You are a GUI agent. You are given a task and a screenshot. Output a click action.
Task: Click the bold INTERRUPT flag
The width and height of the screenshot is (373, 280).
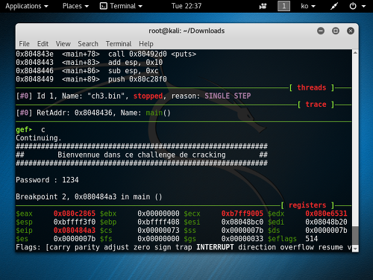215,247
